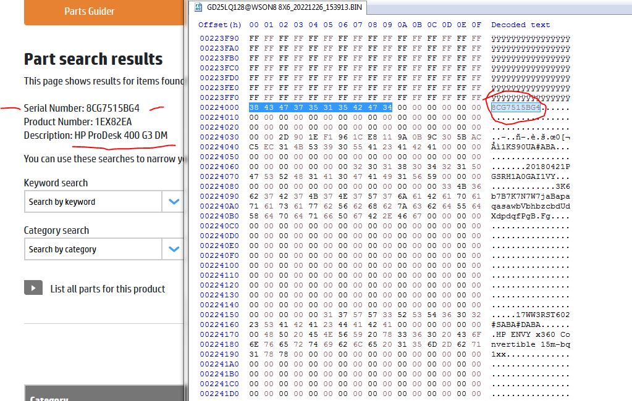
Task: Click decoded text 20180421P
Action: pyautogui.click(x=548, y=167)
